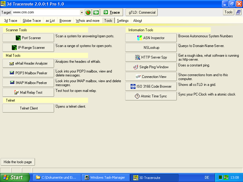This screenshot has width=243, height=182.
Task: Click the red-green stop trace icon
Action: pyautogui.click(x=88, y=12)
